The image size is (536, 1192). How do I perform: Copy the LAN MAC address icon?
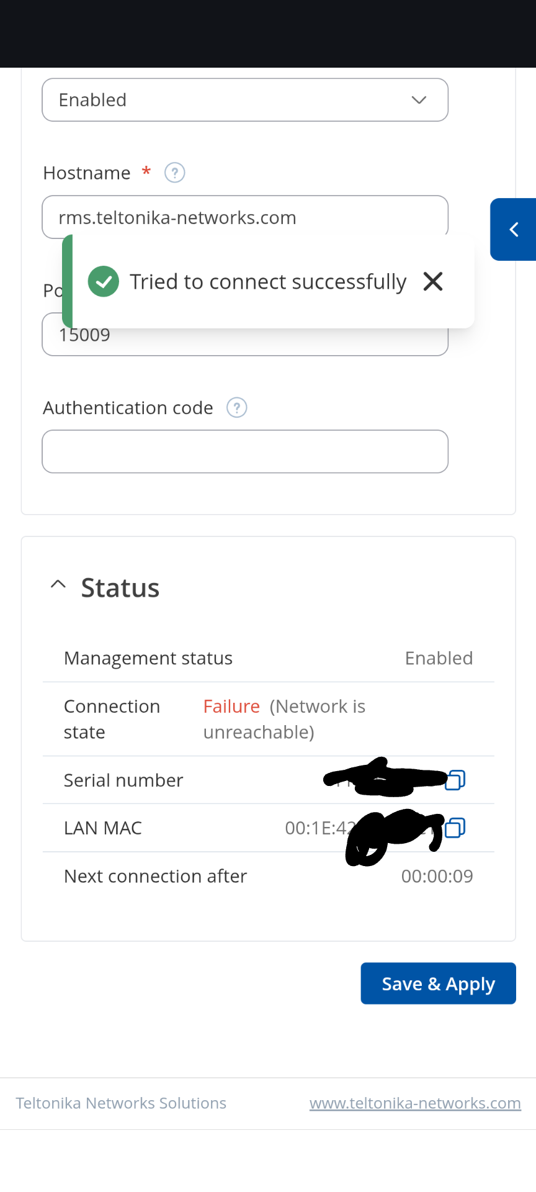pyautogui.click(x=455, y=828)
